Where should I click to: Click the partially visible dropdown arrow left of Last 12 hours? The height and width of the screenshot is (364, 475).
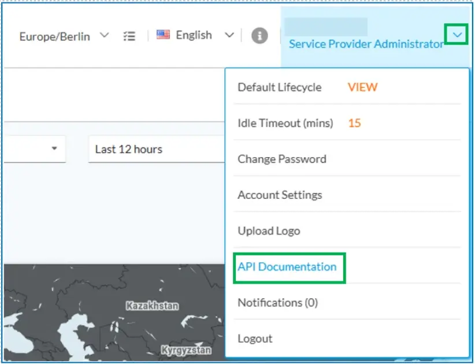click(54, 148)
